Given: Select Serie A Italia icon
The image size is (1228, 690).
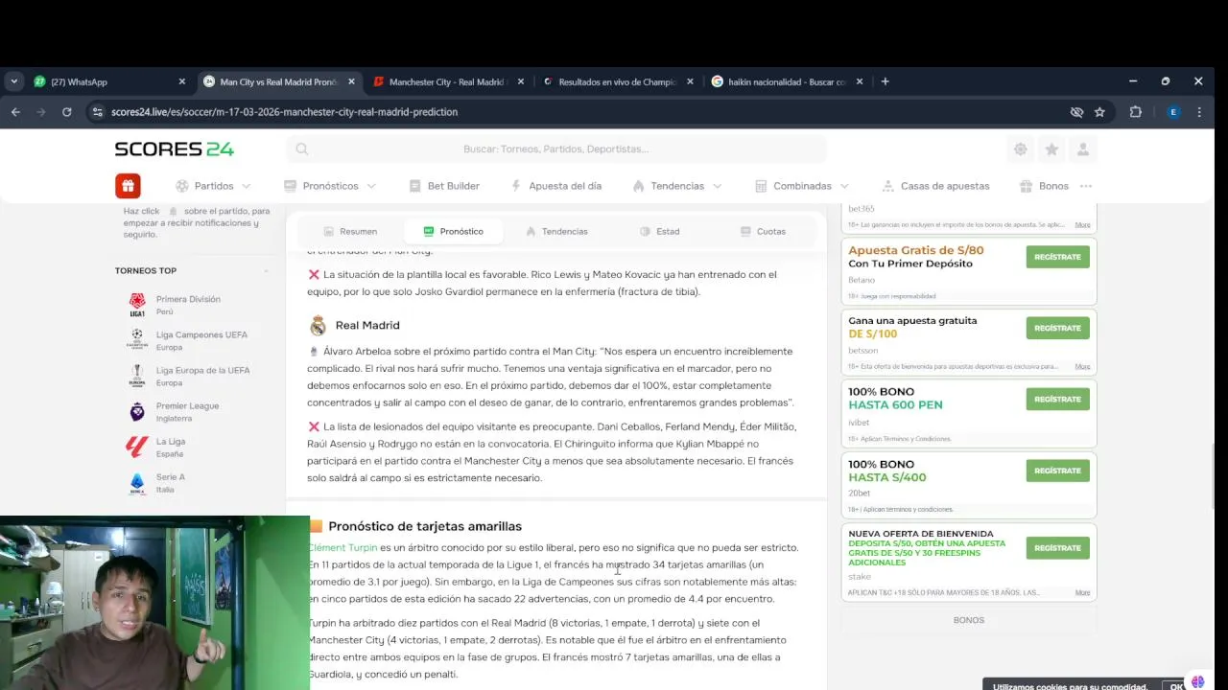Looking at the screenshot, I should (137, 482).
